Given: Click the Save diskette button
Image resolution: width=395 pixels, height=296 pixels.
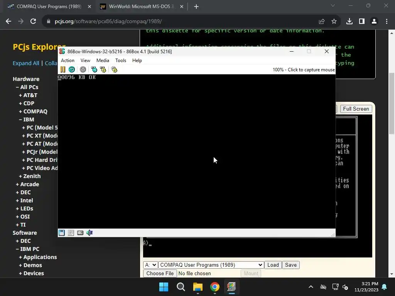Looking at the screenshot, I should tap(291, 265).
